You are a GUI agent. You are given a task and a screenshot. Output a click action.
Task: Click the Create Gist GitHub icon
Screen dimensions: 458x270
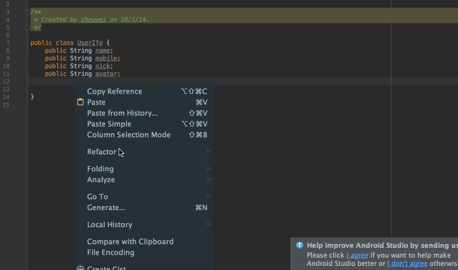click(80, 268)
